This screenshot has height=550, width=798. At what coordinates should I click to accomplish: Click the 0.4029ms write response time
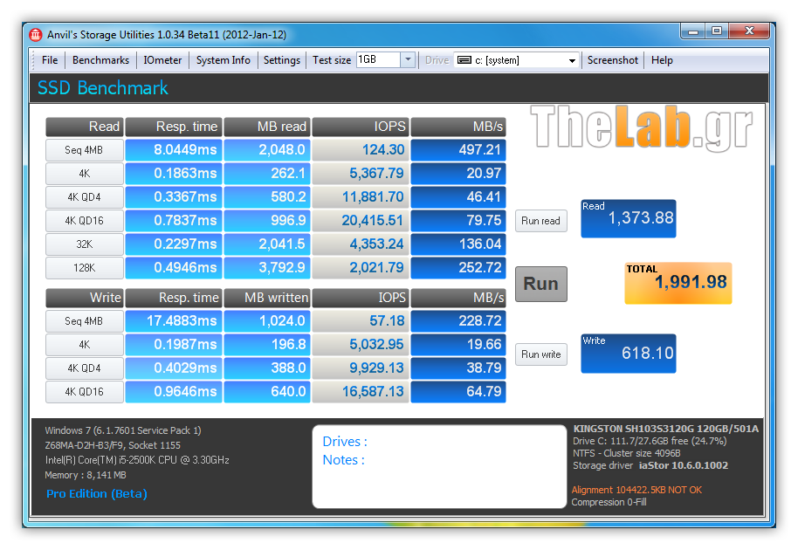[174, 368]
